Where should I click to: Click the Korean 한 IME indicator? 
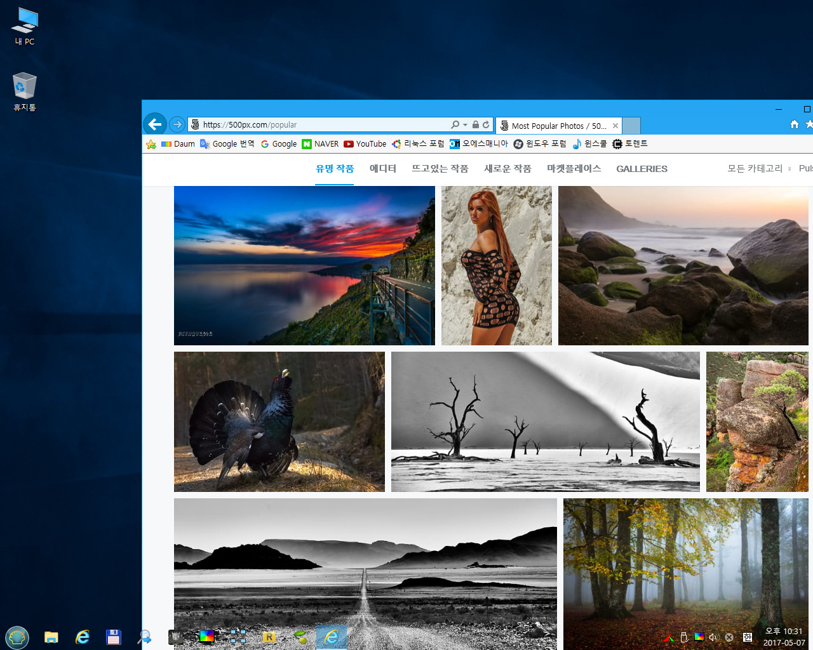click(747, 637)
